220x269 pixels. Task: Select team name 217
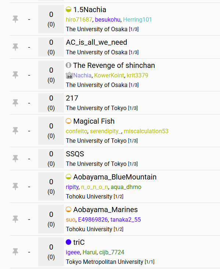tap(72, 98)
